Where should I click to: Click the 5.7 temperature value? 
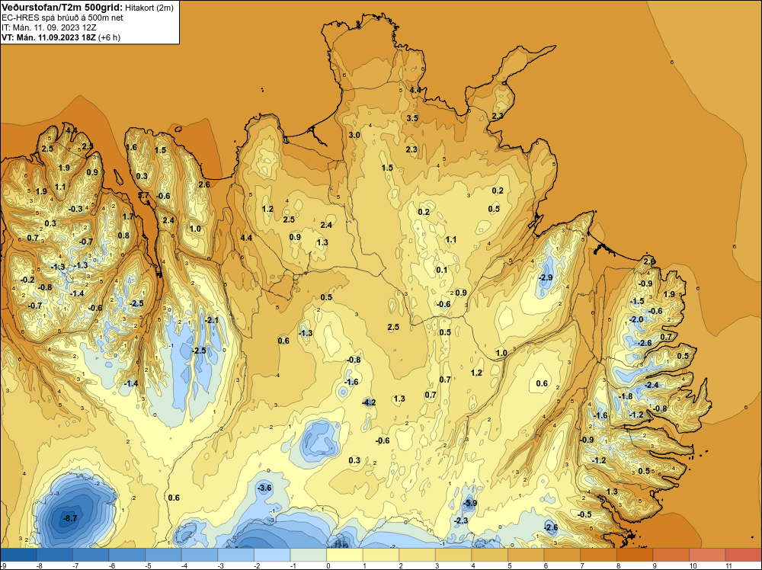[x=143, y=195]
